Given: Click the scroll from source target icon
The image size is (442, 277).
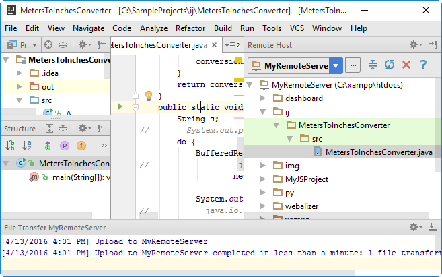Looking at the screenshot, I should click(x=48, y=44).
